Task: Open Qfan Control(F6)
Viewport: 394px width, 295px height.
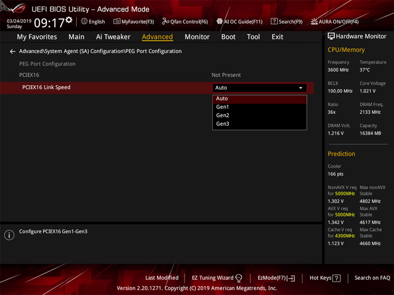Action: click(185, 21)
